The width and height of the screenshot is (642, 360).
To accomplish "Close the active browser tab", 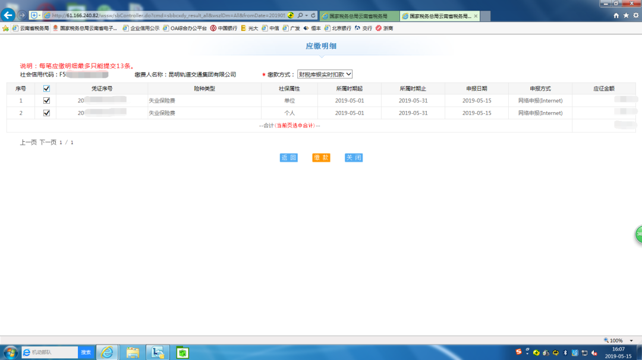I will (x=476, y=16).
